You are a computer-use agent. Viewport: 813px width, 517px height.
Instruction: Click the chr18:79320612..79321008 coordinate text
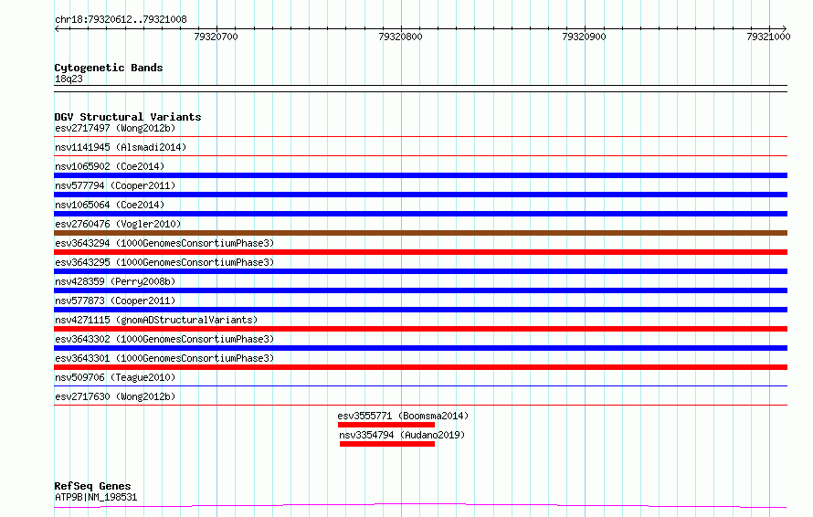121,20
